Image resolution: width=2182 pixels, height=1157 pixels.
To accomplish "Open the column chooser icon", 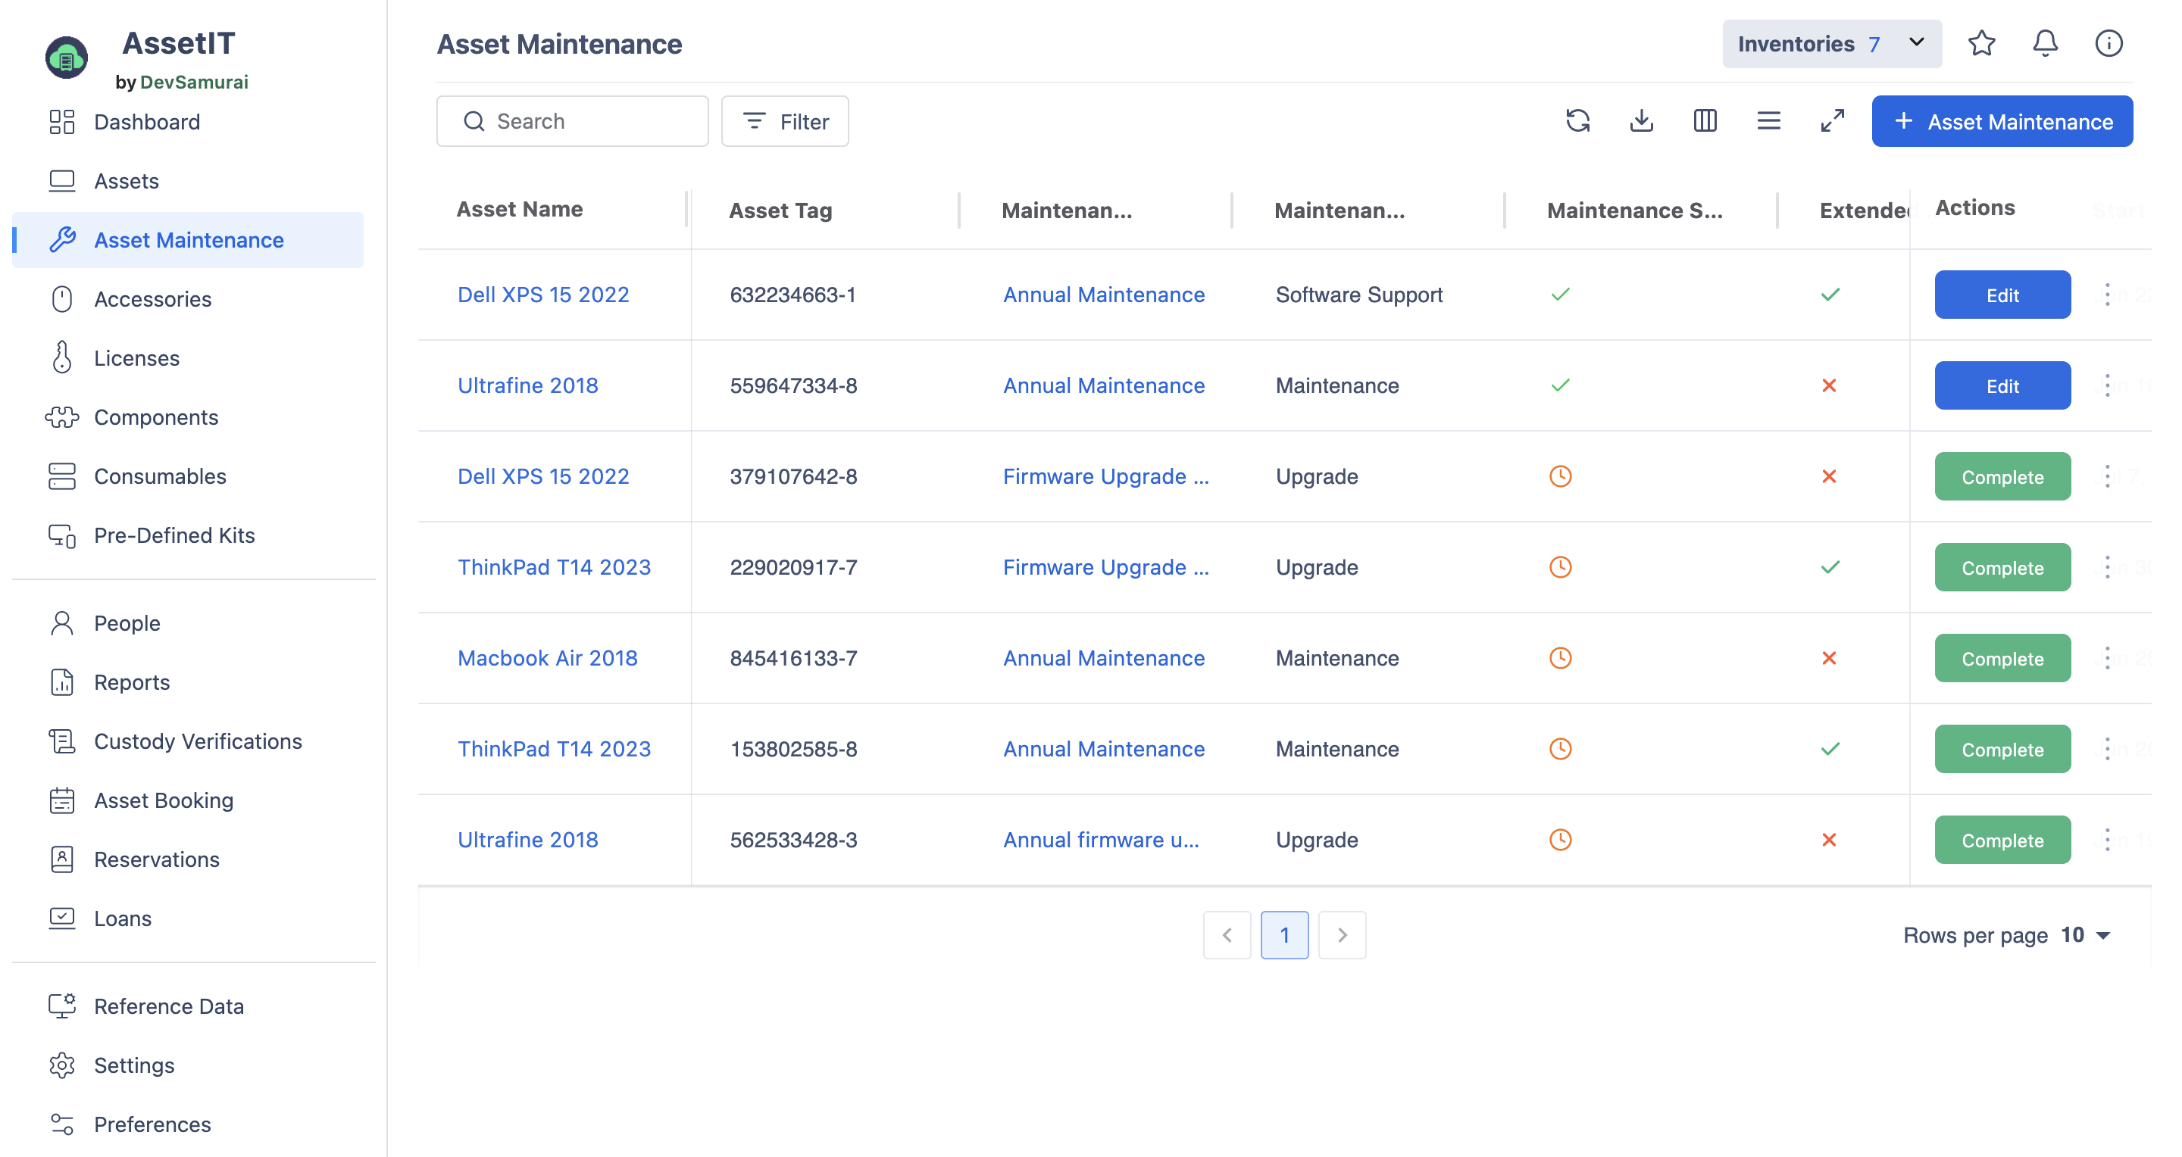I will [x=1704, y=121].
